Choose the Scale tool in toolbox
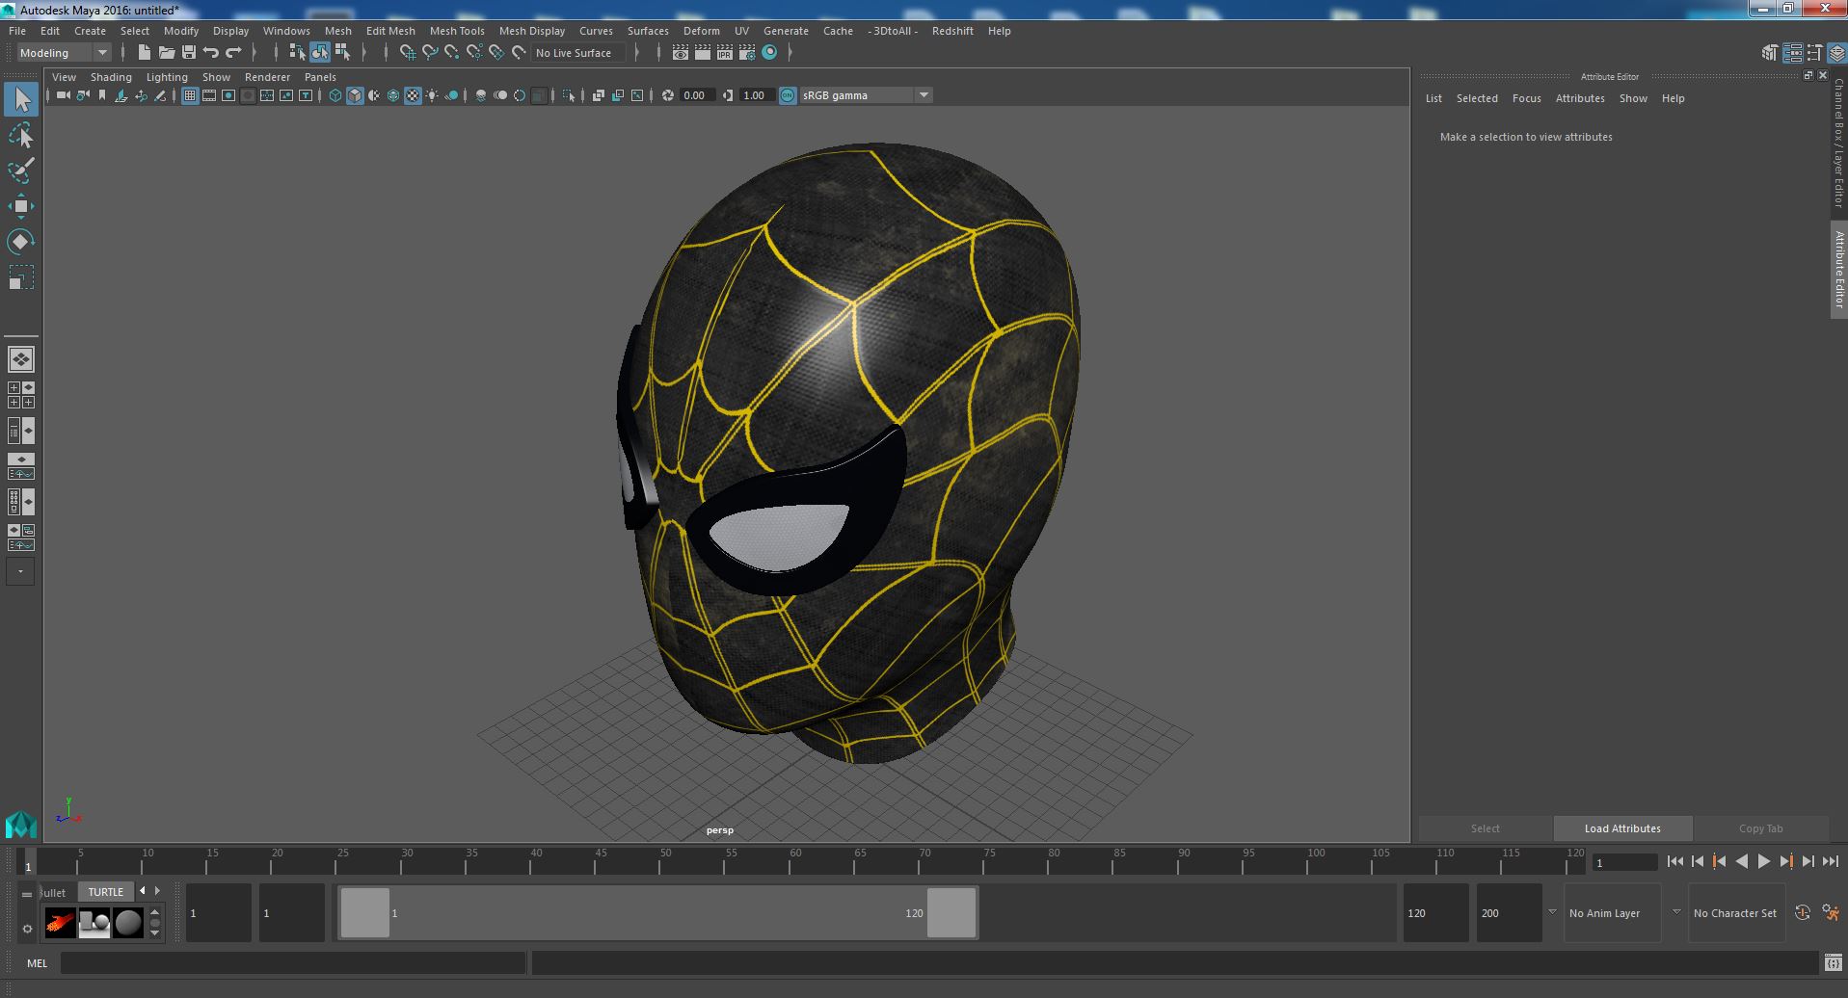Image resolution: width=1848 pixels, height=998 pixels. (x=21, y=277)
